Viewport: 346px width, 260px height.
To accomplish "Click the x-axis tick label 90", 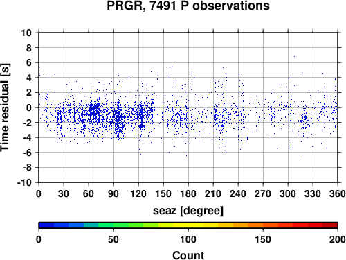I will click(x=113, y=193).
